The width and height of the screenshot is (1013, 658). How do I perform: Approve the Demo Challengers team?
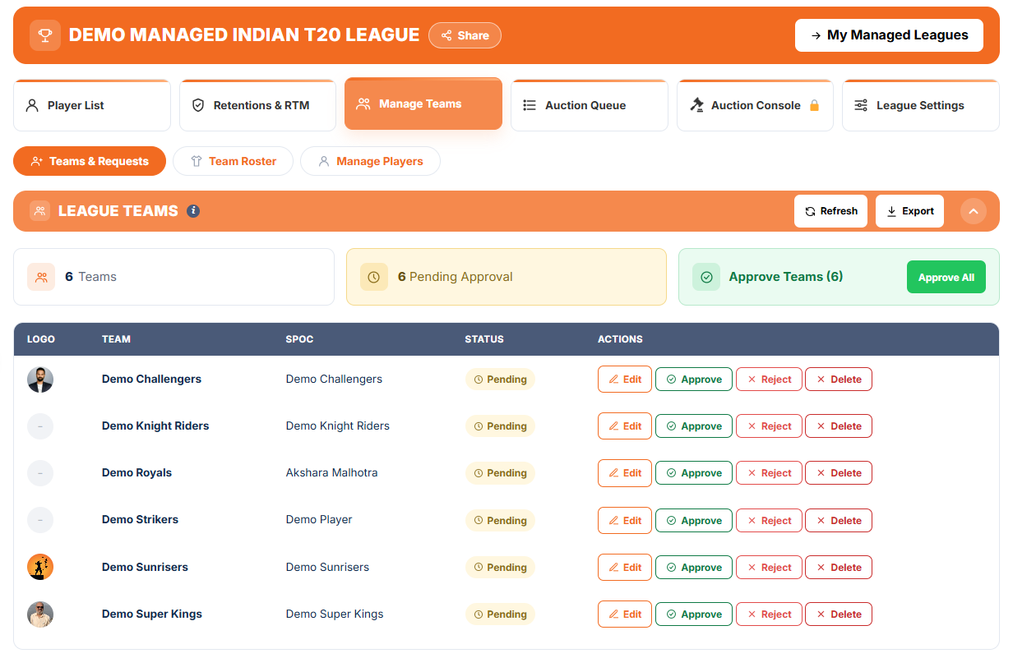[694, 380]
